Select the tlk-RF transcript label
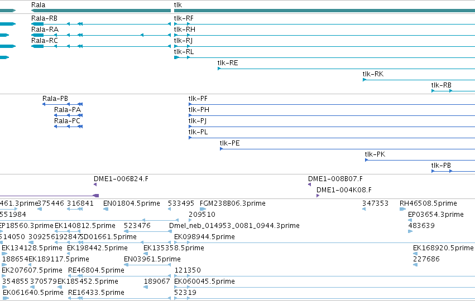Image resolution: width=475 pixels, height=301 pixels. 184,18
